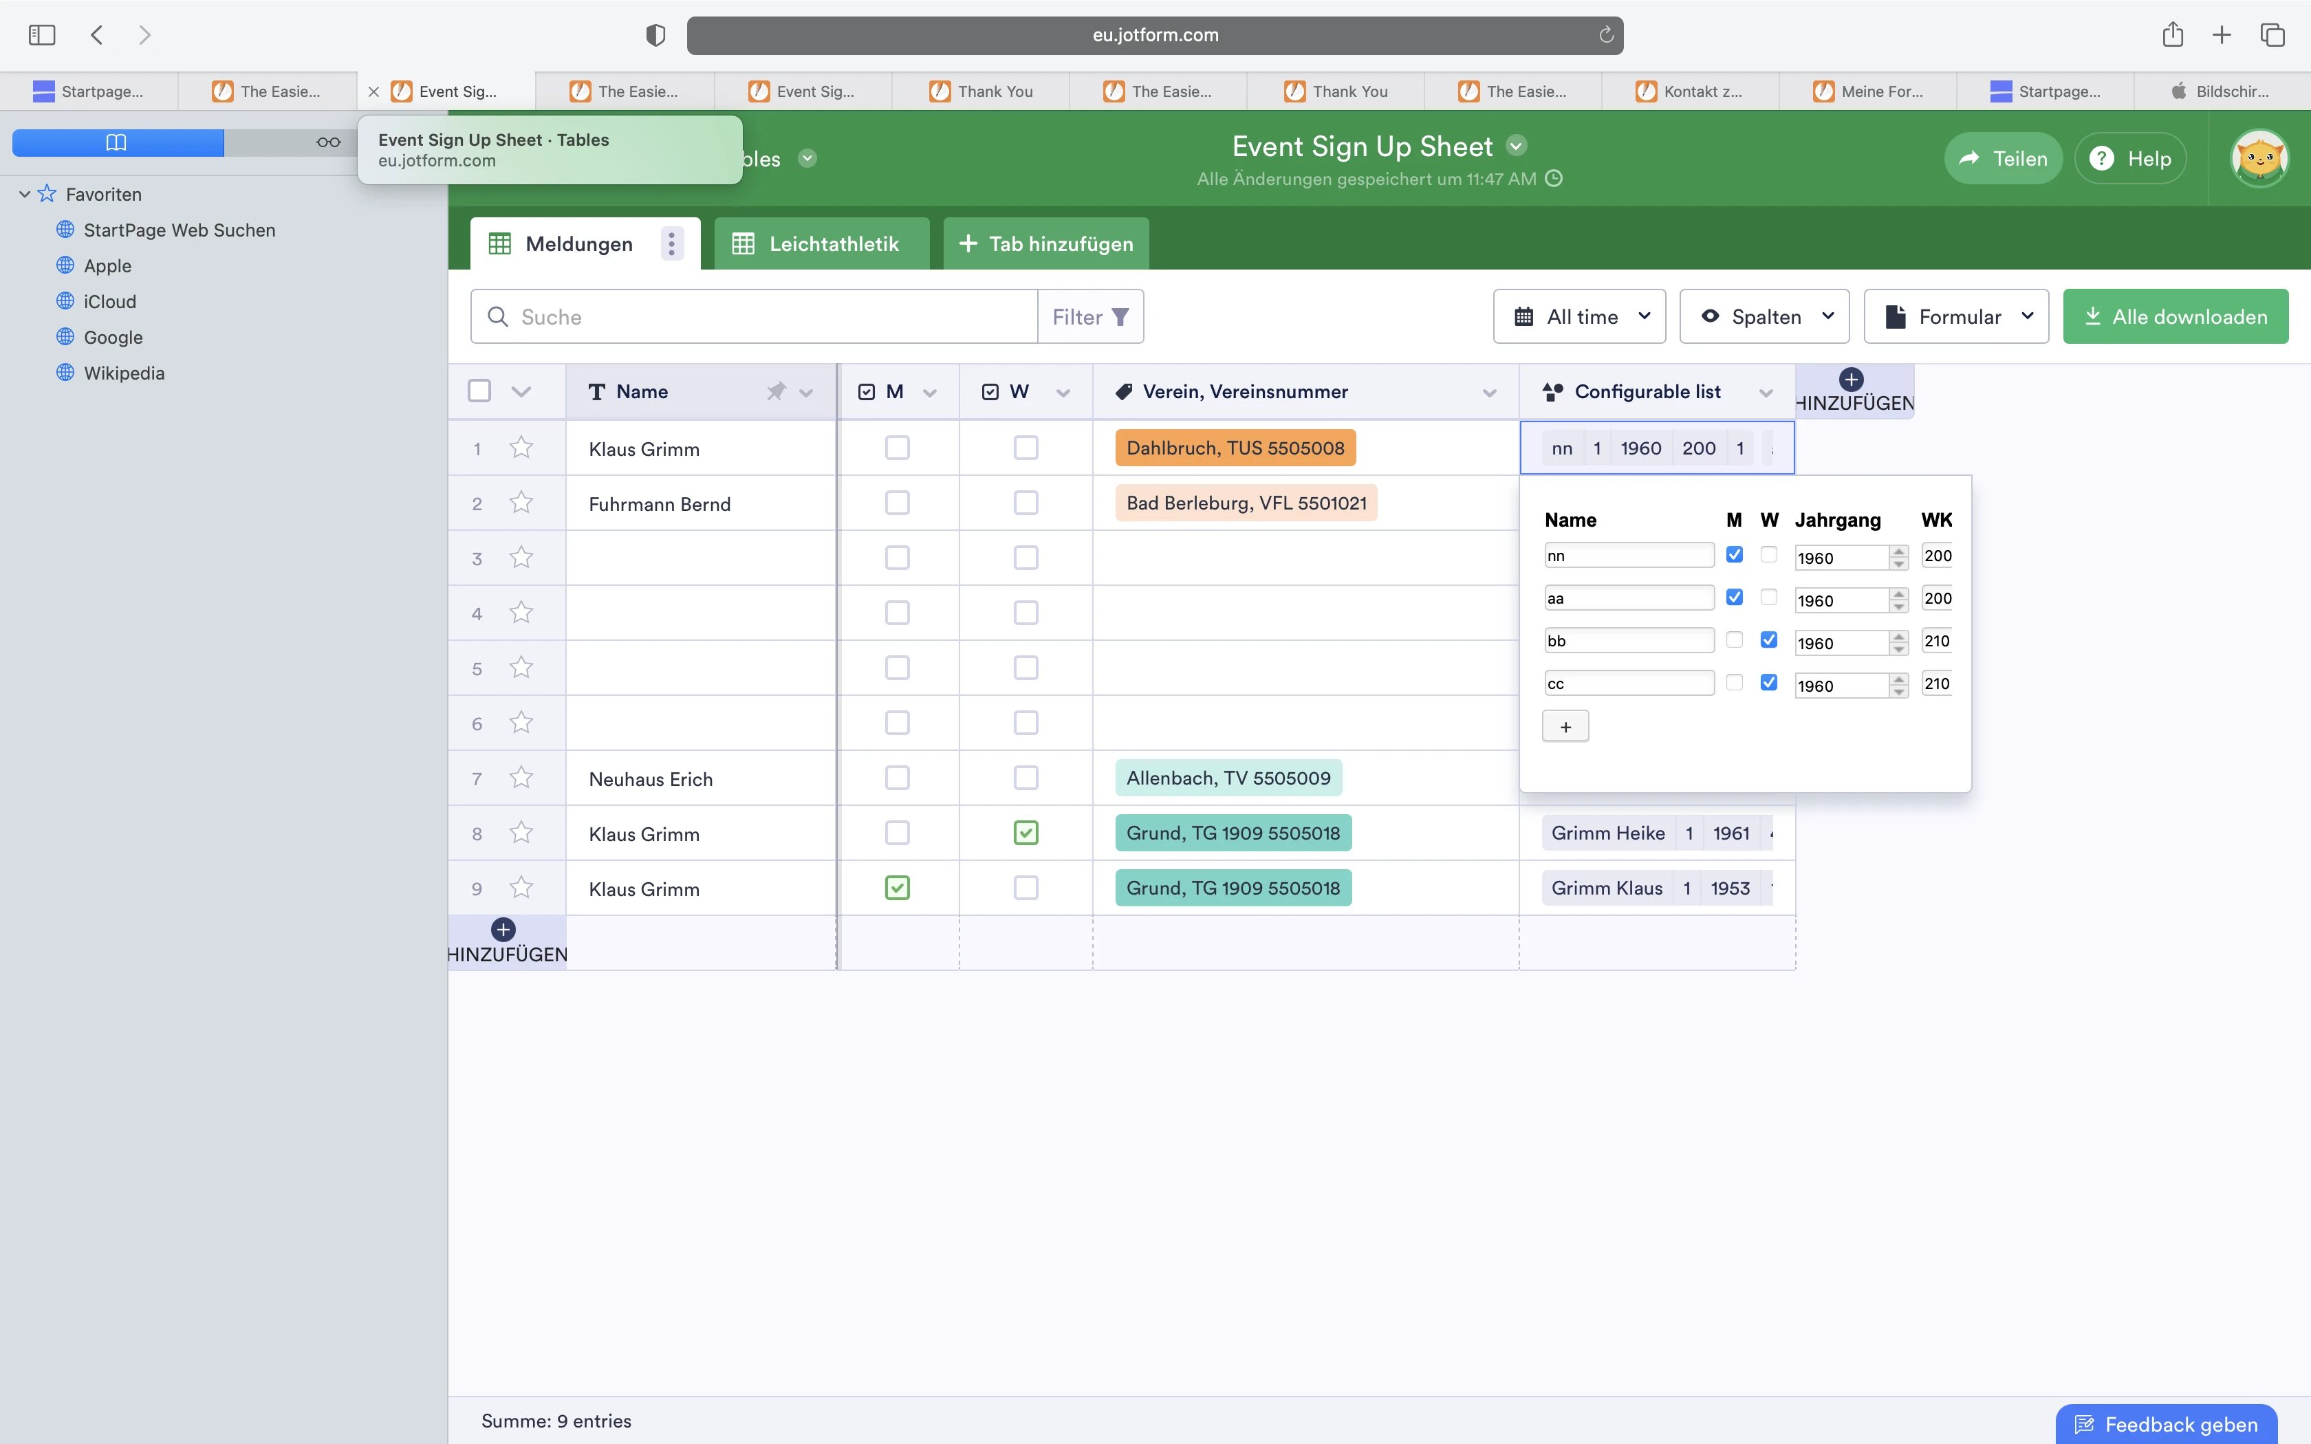Open the Formular dropdown
This screenshot has height=1444, width=2311.
point(1956,316)
